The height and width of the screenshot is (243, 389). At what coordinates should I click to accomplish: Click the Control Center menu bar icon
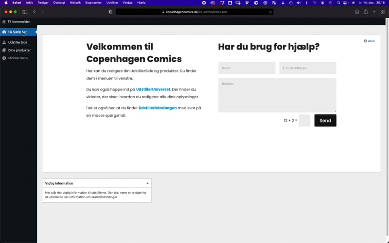pyautogui.click(x=345, y=3)
